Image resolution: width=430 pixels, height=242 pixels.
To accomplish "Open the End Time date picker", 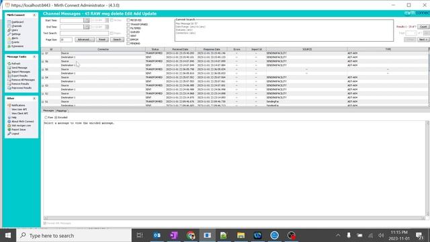I will 87,27.
